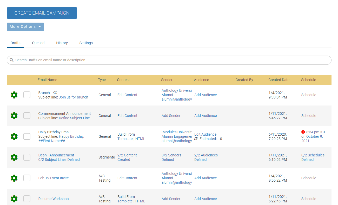This screenshot has height=205, width=338.
Task: Check the Resume Workshop row checkbox
Action: click(x=27, y=199)
